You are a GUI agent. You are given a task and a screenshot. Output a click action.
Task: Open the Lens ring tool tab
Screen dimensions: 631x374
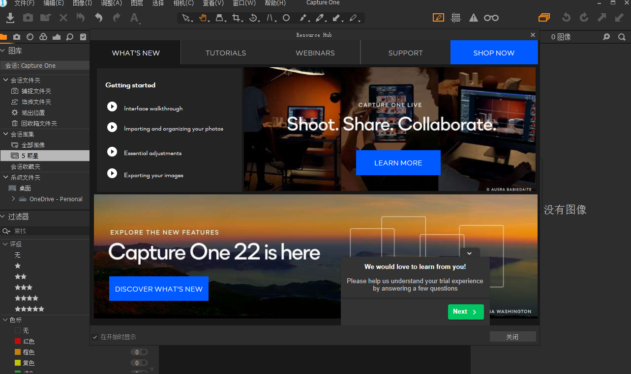pyautogui.click(x=30, y=37)
